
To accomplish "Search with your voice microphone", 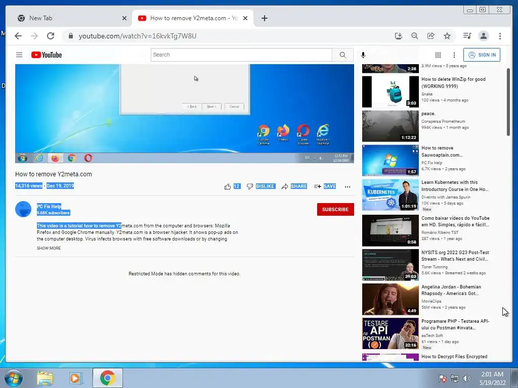I will 363,55.
